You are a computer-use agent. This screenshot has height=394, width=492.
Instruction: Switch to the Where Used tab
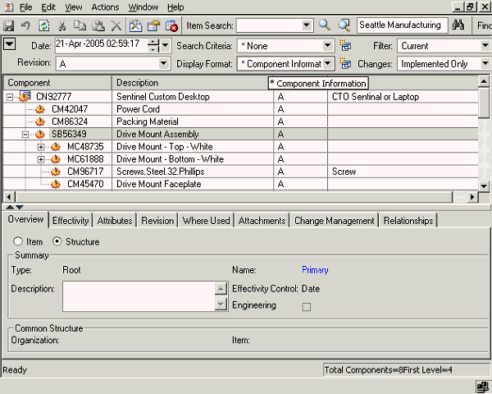click(206, 220)
